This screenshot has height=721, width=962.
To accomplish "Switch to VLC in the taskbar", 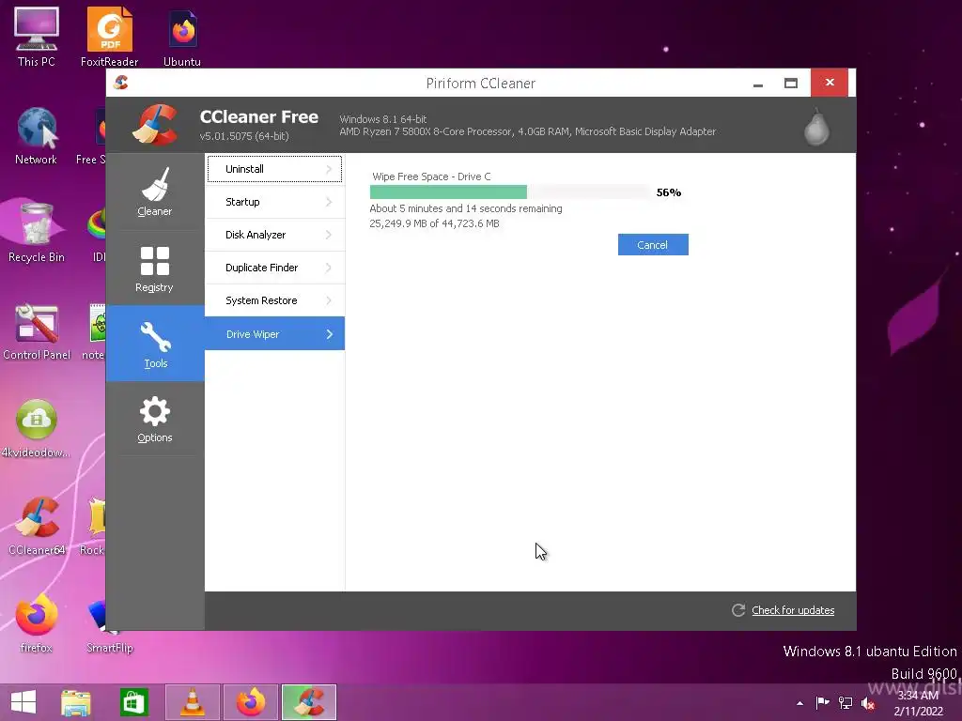I will pyautogui.click(x=192, y=702).
